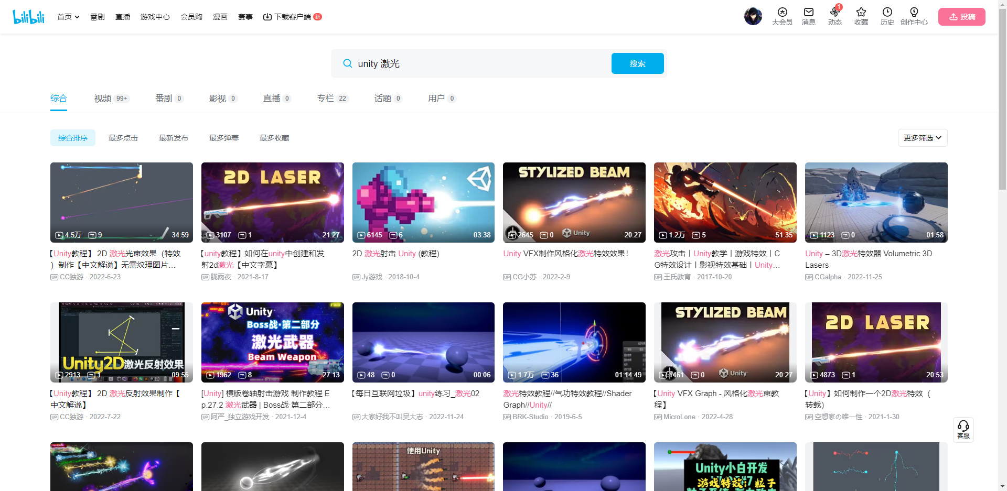Click the 客服 customer service headset icon
The width and height of the screenshot is (1007, 491).
[963, 430]
